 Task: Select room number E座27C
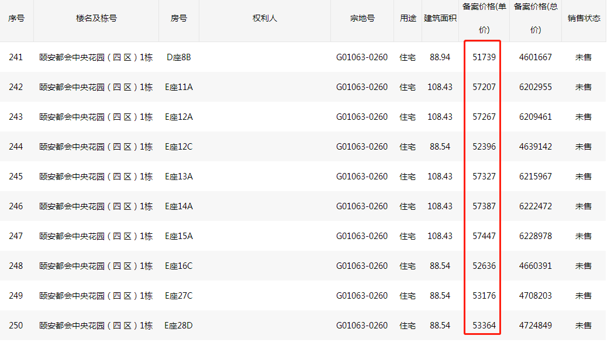(179, 296)
